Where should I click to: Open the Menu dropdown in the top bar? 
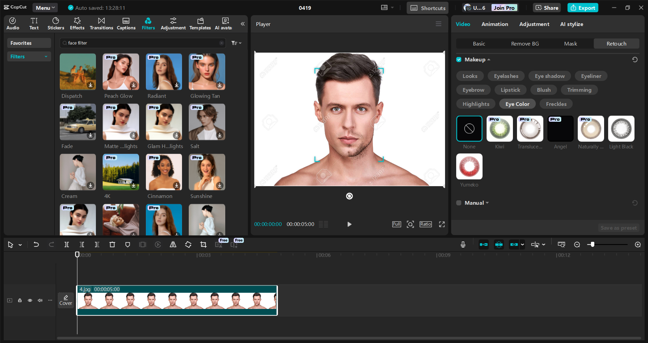[x=45, y=7]
